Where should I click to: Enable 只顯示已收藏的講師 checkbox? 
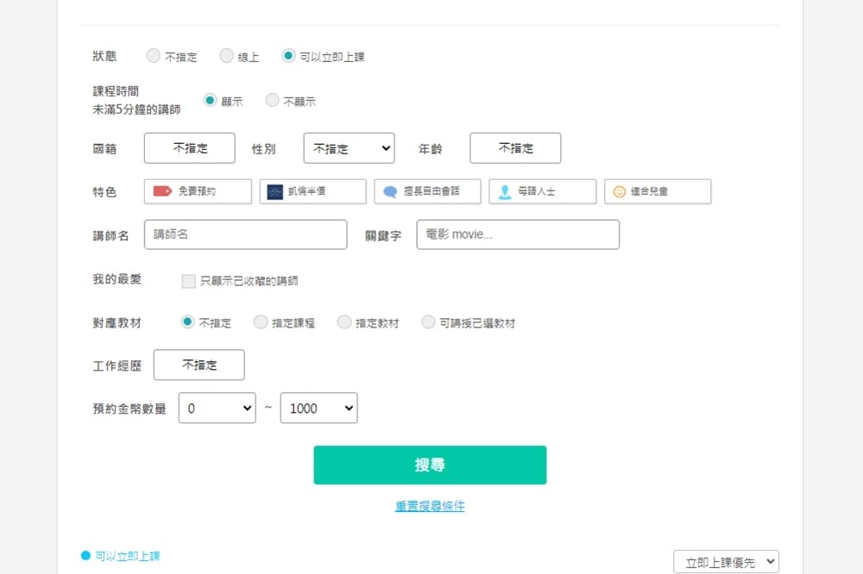(x=189, y=281)
